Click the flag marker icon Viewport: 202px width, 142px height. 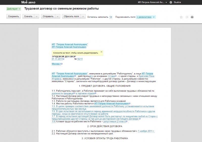[187, 17]
